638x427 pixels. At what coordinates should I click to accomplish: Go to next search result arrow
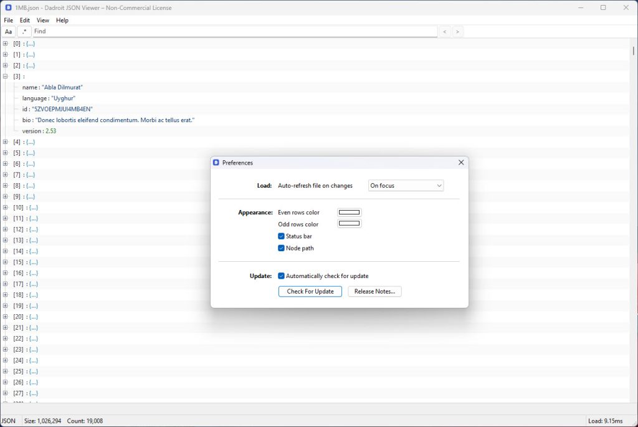click(x=457, y=31)
